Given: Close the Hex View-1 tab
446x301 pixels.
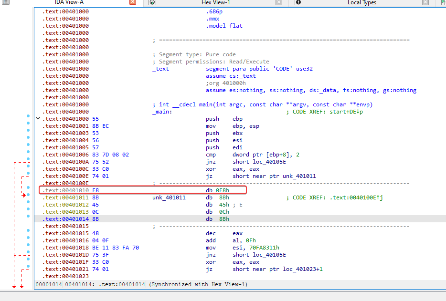Looking at the screenshot, I should click(x=279, y=2).
